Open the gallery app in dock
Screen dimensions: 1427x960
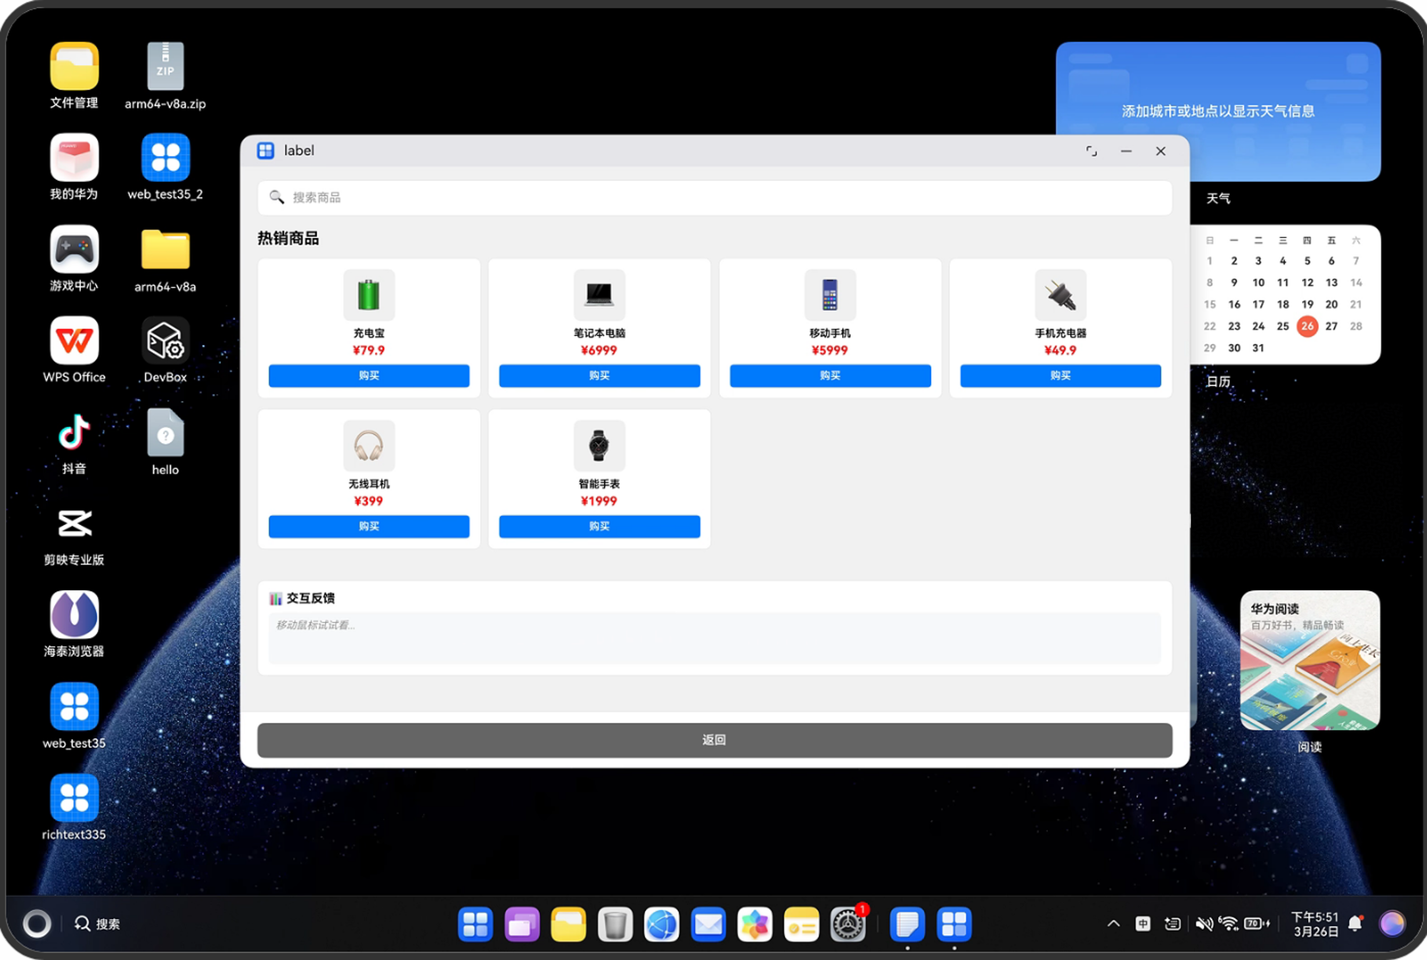pyautogui.click(x=754, y=924)
